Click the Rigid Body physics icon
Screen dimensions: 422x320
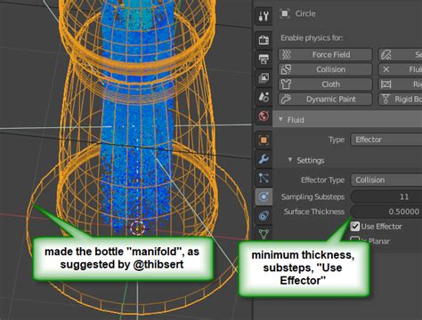point(386,84)
